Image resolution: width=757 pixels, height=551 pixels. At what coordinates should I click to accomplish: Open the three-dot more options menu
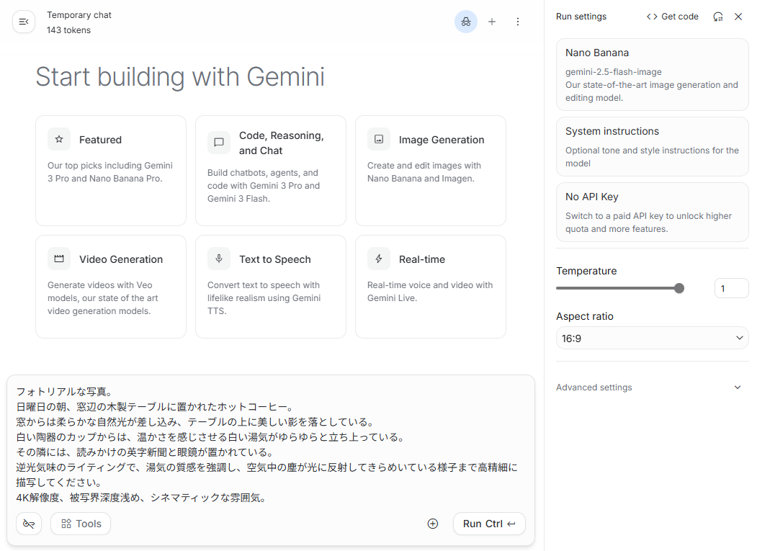(518, 22)
